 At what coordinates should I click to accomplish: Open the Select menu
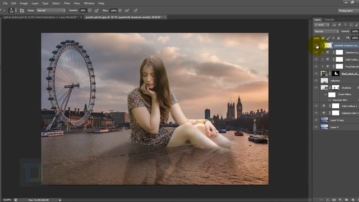pyautogui.click(x=56, y=3)
